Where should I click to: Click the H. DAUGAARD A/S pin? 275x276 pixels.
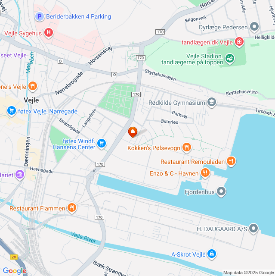[253, 229]
